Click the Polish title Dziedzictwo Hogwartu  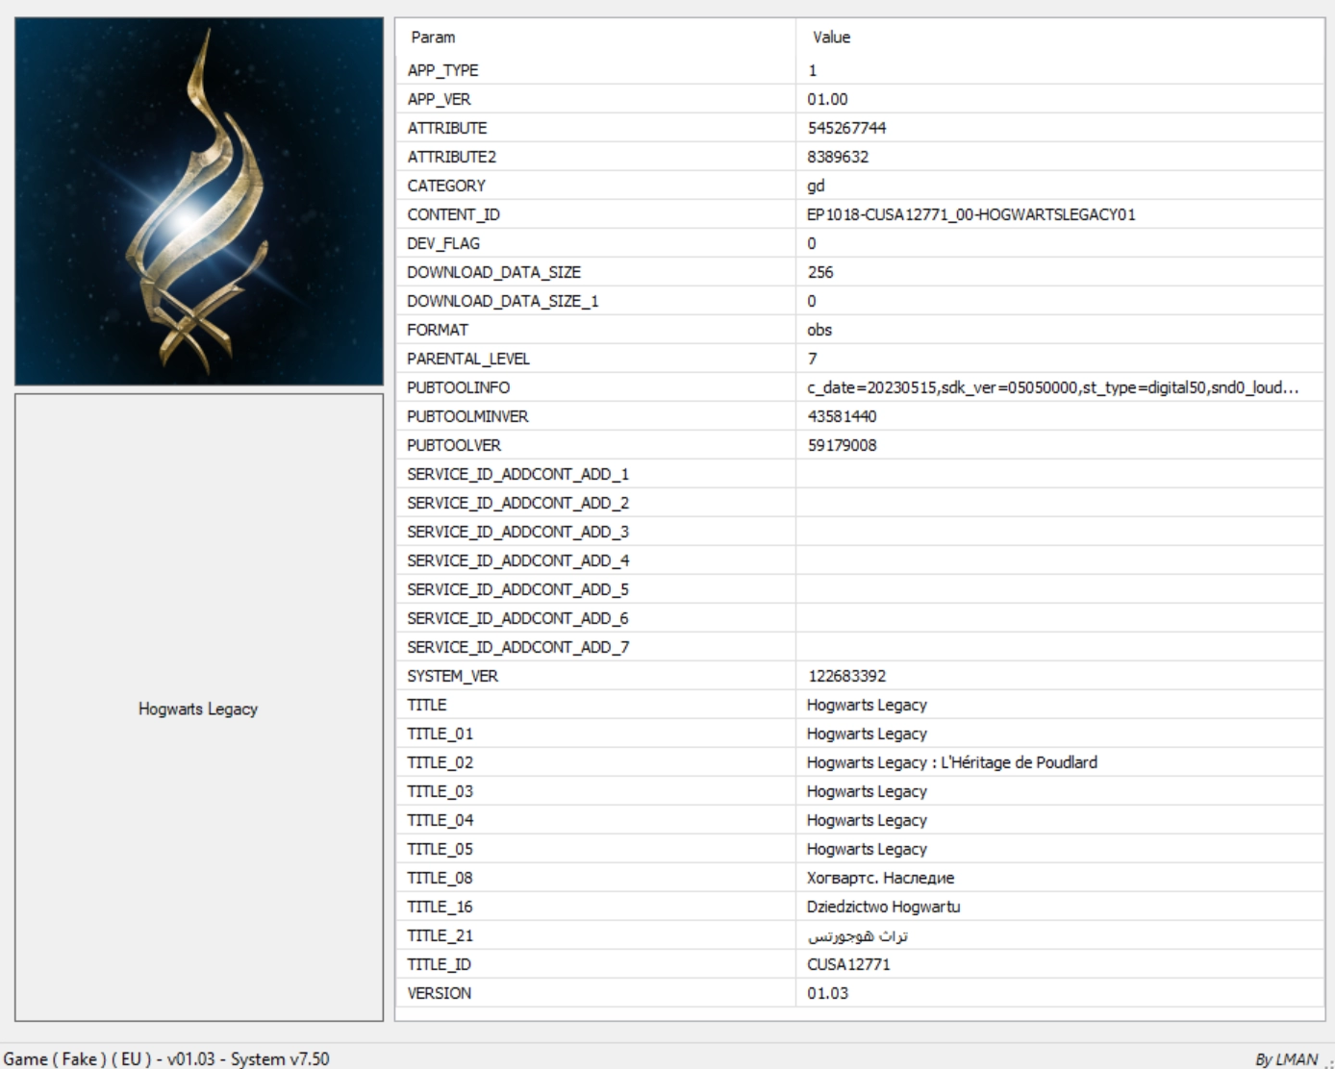coord(883,907)
